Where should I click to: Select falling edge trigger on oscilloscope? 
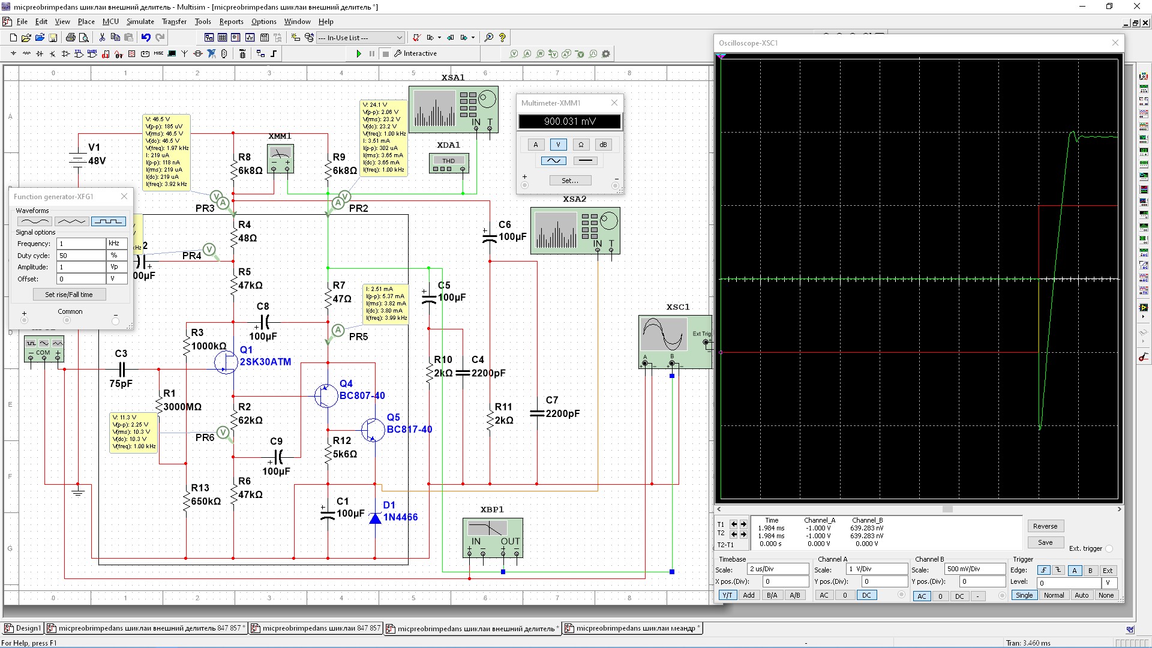pos(1058,571)
